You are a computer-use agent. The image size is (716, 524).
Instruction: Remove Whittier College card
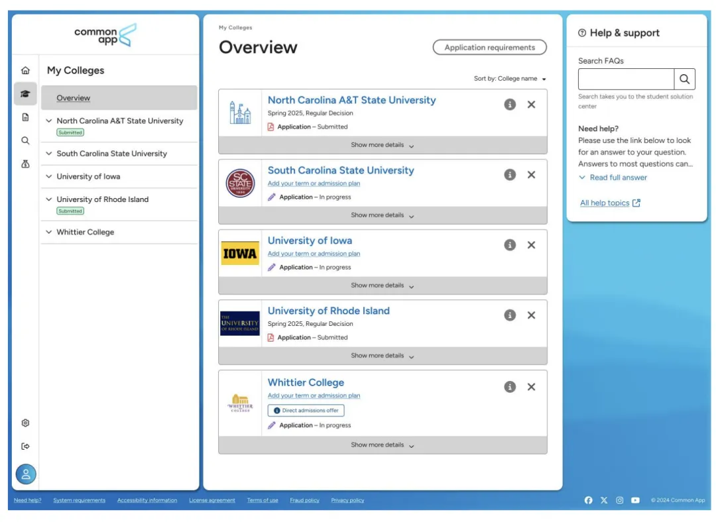(532, 387)
